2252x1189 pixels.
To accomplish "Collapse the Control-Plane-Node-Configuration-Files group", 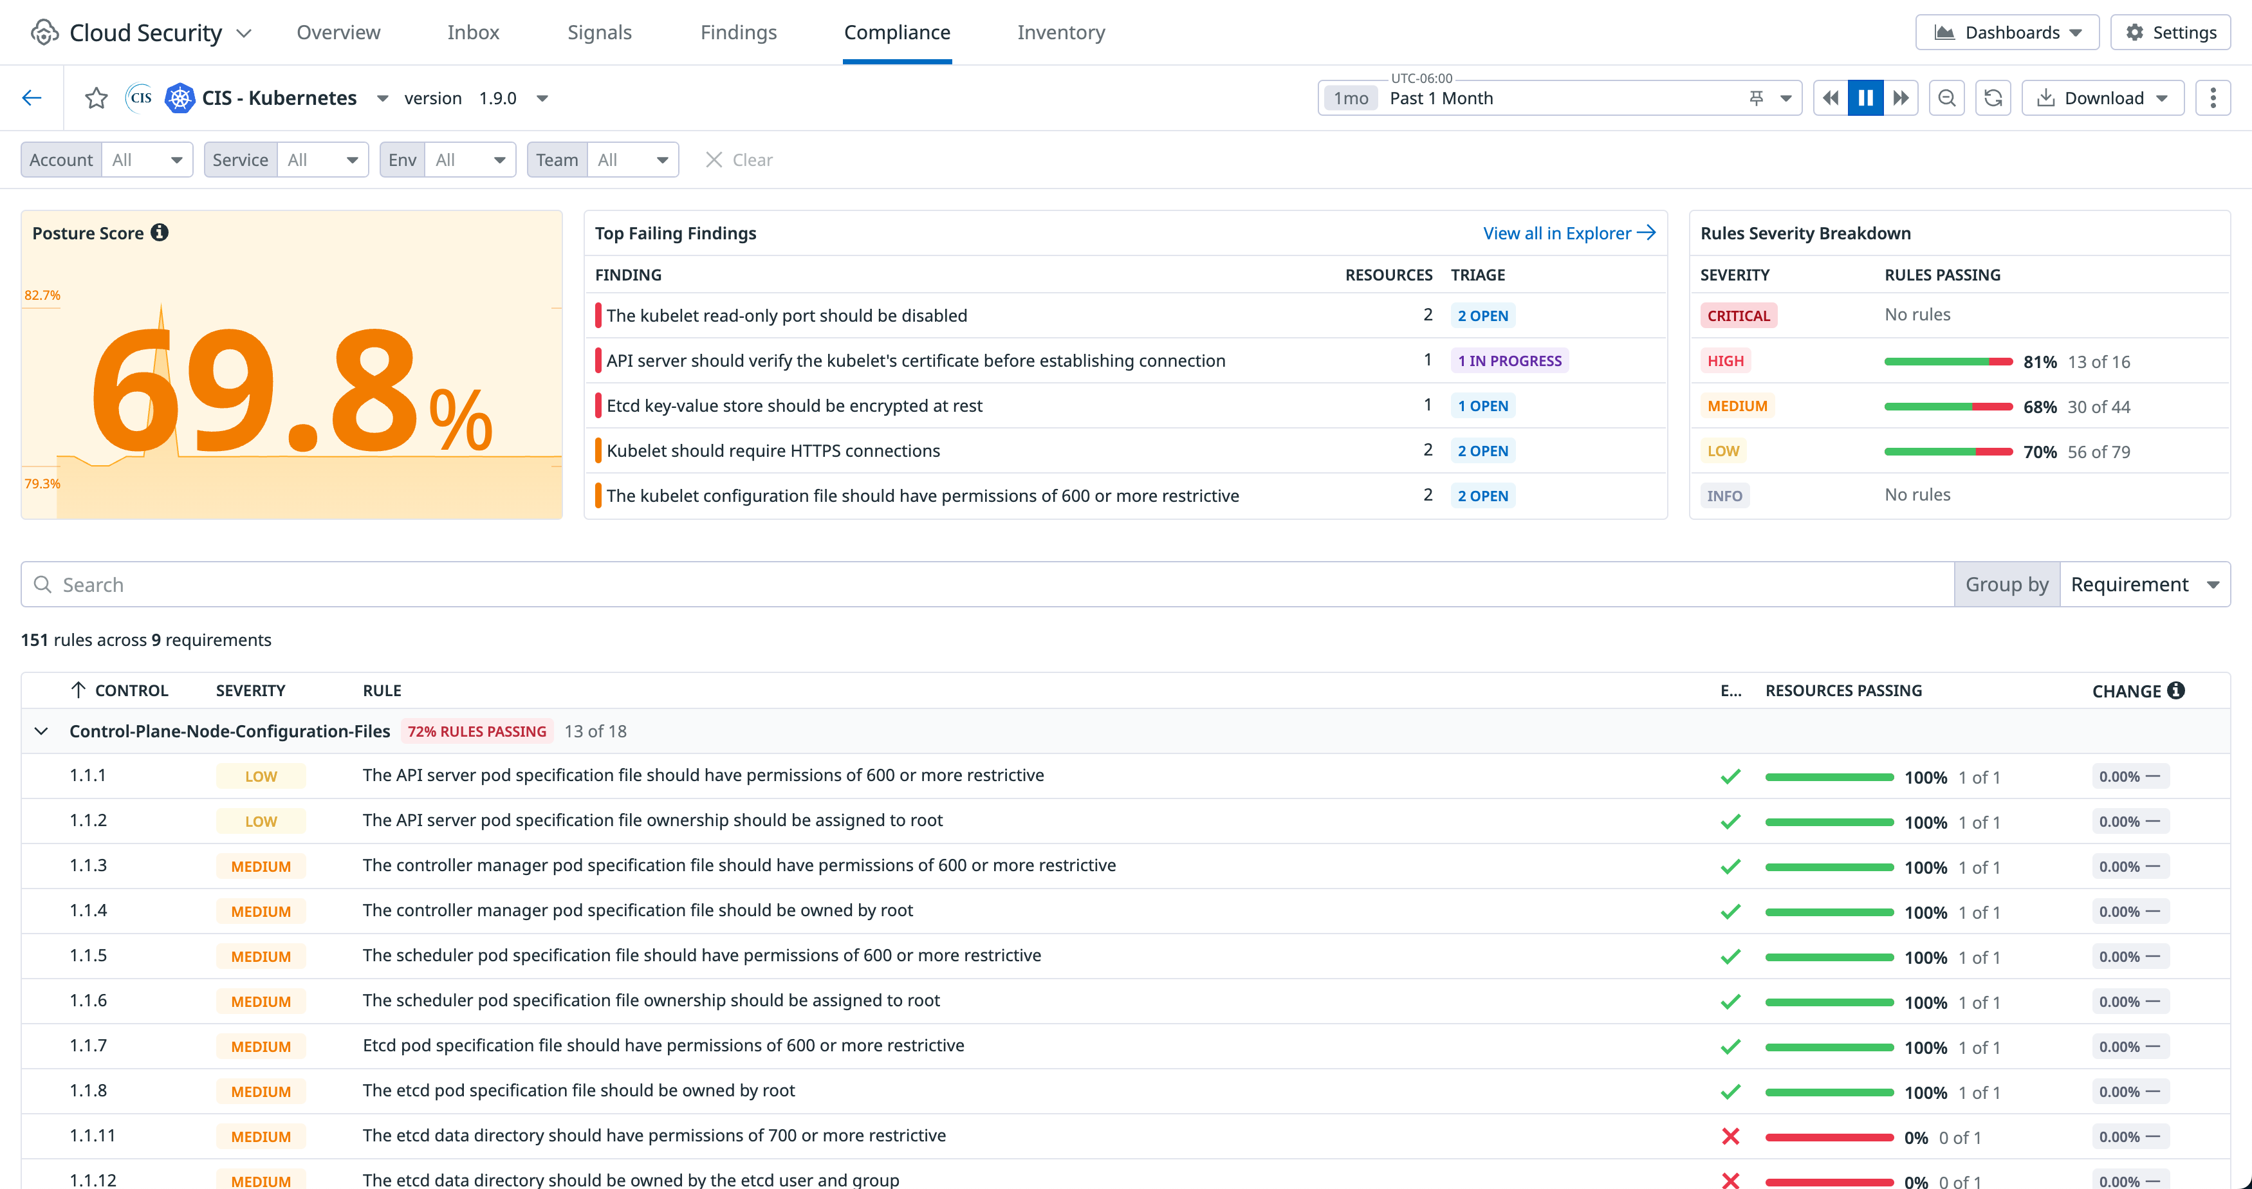I will point(41,731).
